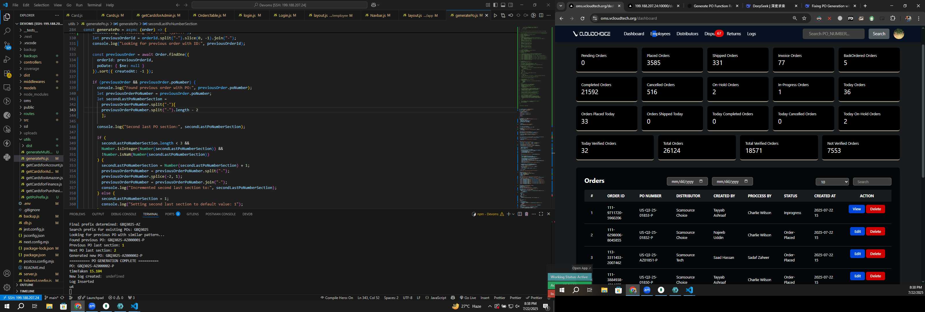Open the Remote Explorer view in activity bar

tap(7, 87)
